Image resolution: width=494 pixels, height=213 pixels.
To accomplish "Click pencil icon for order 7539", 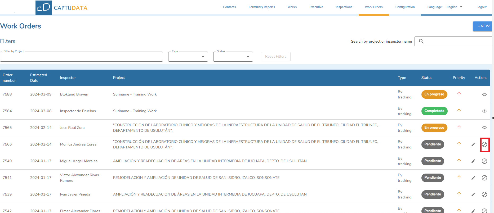I will click(x=473, y=194).
